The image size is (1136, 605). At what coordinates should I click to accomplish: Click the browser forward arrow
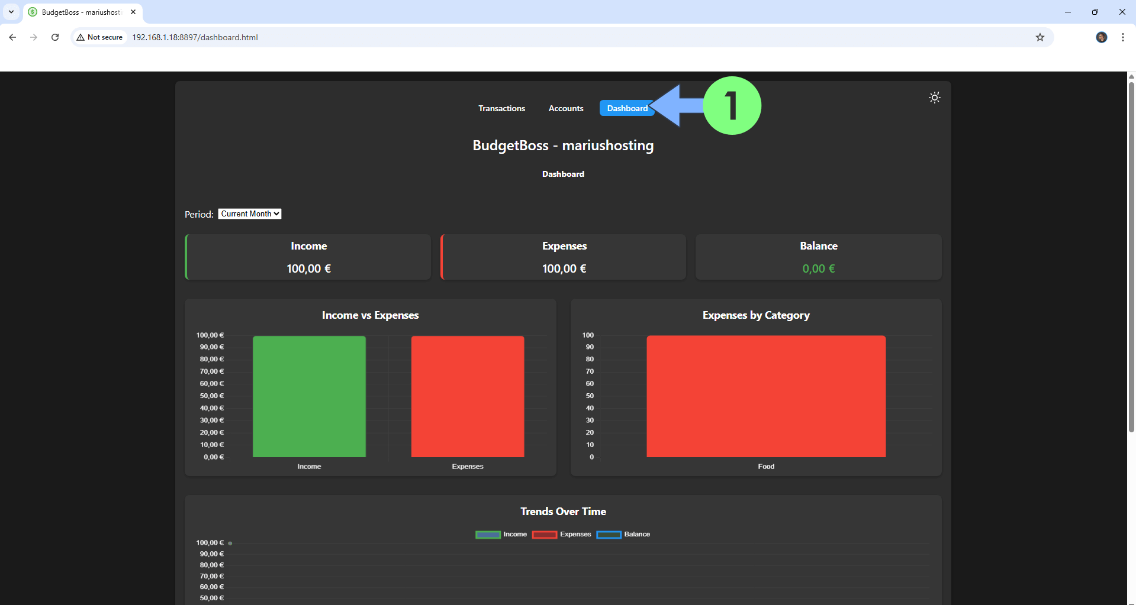34,37
